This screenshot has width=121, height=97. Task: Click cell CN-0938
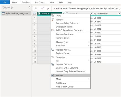click(107, 51)
